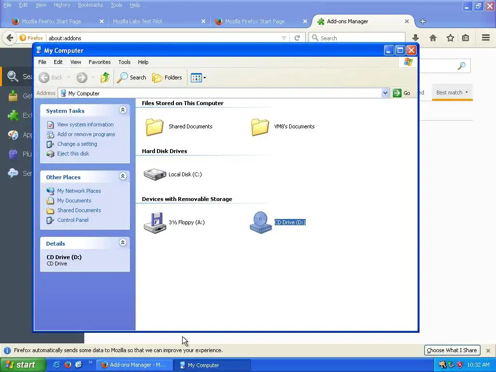Switch to Add-ons Manager taskbar button

[x=135, y=365]
